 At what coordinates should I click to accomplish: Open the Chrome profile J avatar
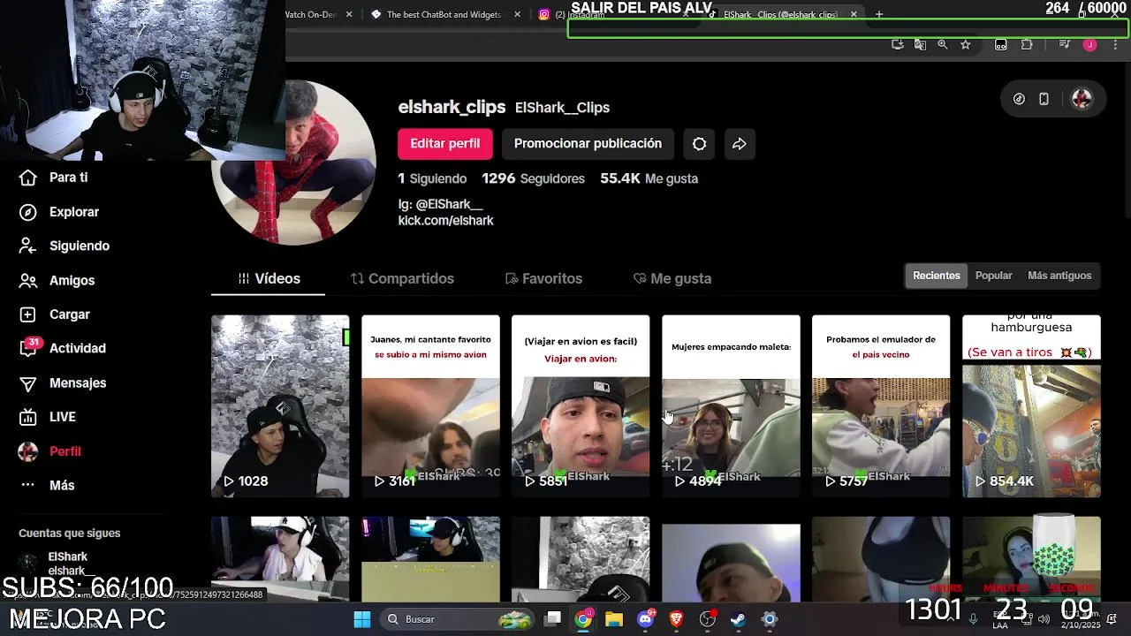click(x=1089, y=44)
